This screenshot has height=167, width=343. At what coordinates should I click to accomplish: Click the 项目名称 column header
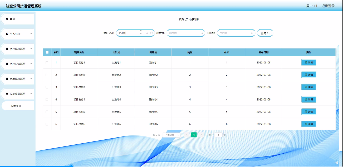(79, 52)
